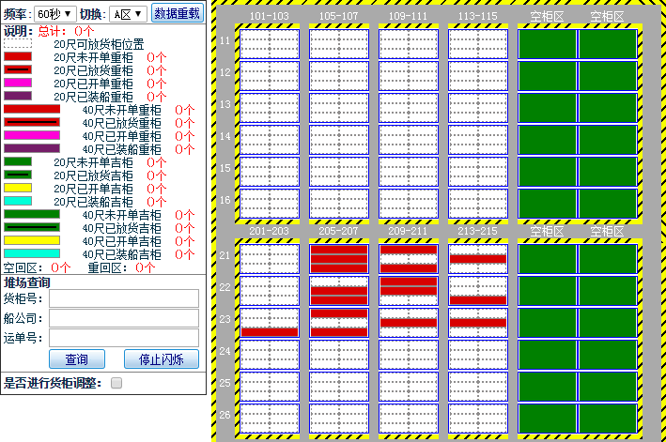
Task: Click into the 船公司 text box
Action: tap(124, 318)
